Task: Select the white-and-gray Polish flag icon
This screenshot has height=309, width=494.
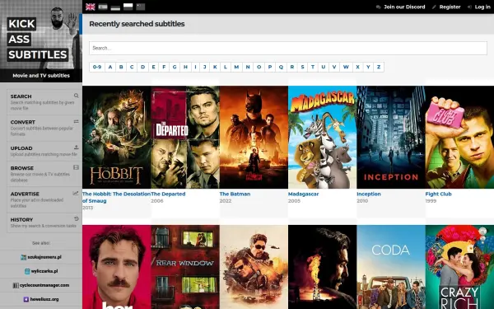Action: point(128,7)
